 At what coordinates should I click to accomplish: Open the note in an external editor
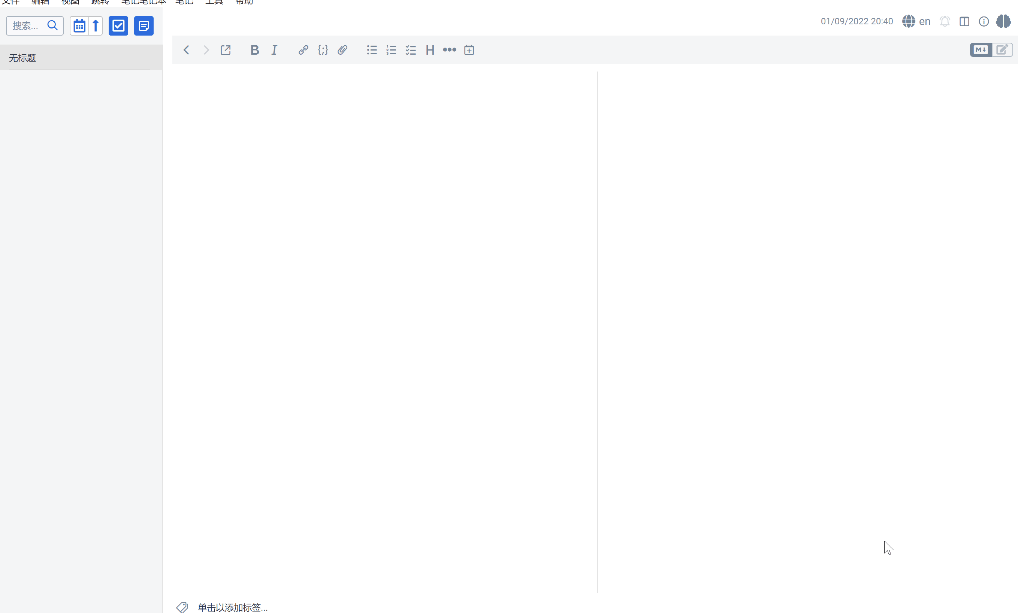click(x=226, y=50)
